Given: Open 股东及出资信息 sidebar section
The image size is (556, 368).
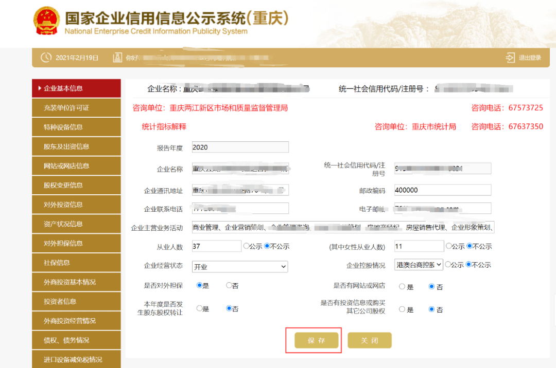Looking at the screenshot, I should pos(76,146).
